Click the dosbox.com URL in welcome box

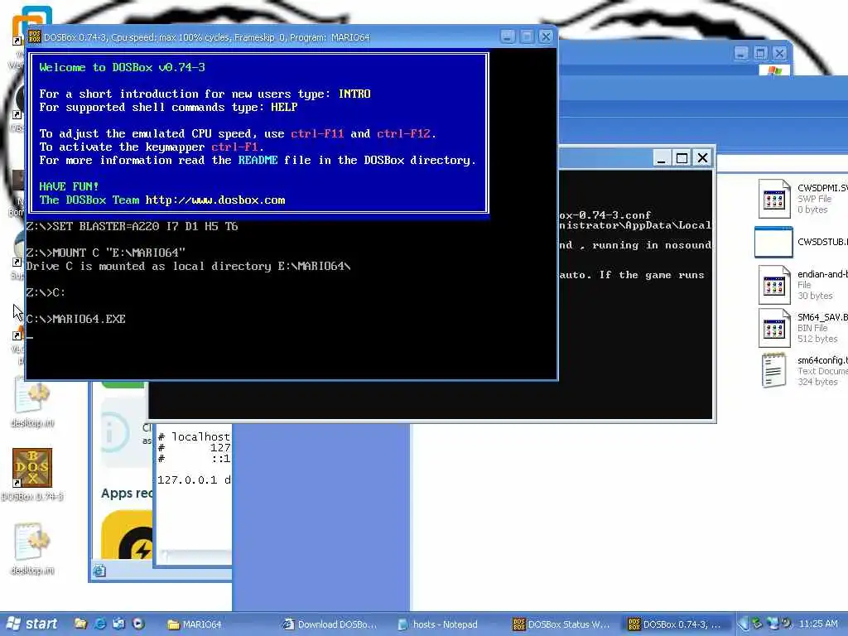point(215,200)
